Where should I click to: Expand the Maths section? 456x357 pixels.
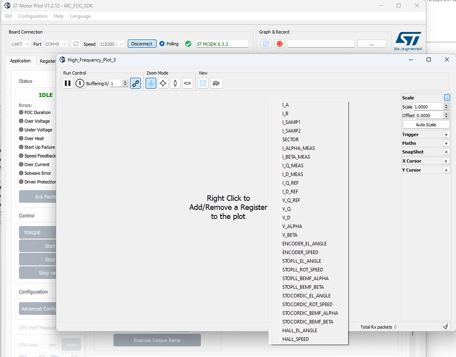click(446, 143)
